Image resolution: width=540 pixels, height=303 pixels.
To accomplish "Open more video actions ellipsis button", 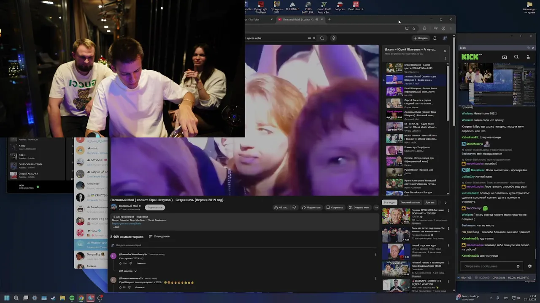I will coord(376,207).
